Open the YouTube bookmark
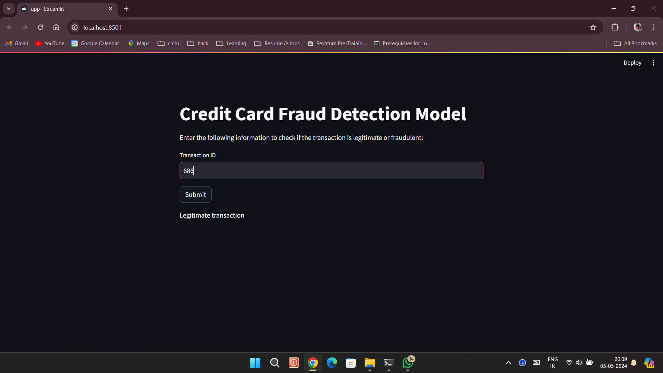The image size is (663, 373). [x=50, y=44]
